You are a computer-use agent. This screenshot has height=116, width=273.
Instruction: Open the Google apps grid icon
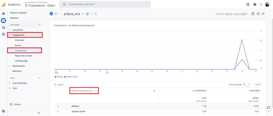tap(248, 5)
